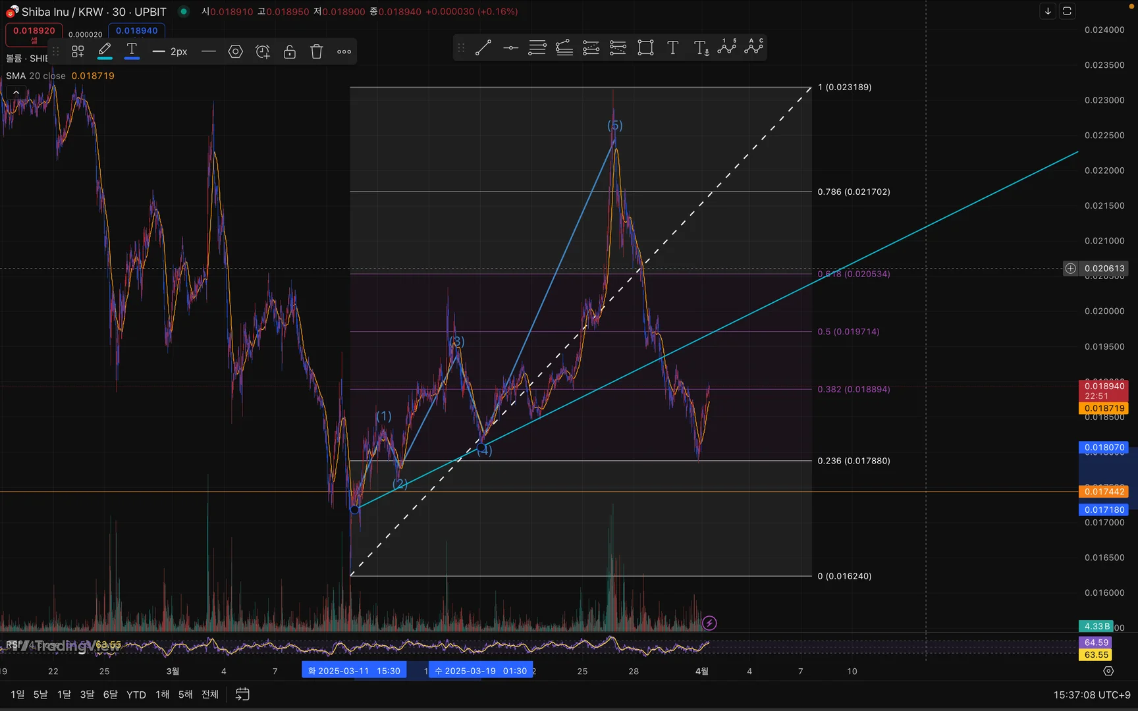Click the refresh arrows button at top right

click(1068, 11)
